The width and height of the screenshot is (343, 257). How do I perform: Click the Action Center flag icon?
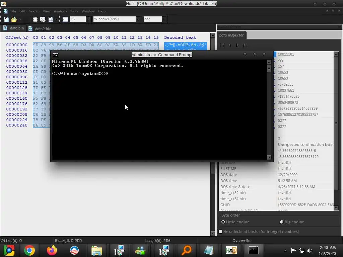pyautogui.click(x=293, y=250)
